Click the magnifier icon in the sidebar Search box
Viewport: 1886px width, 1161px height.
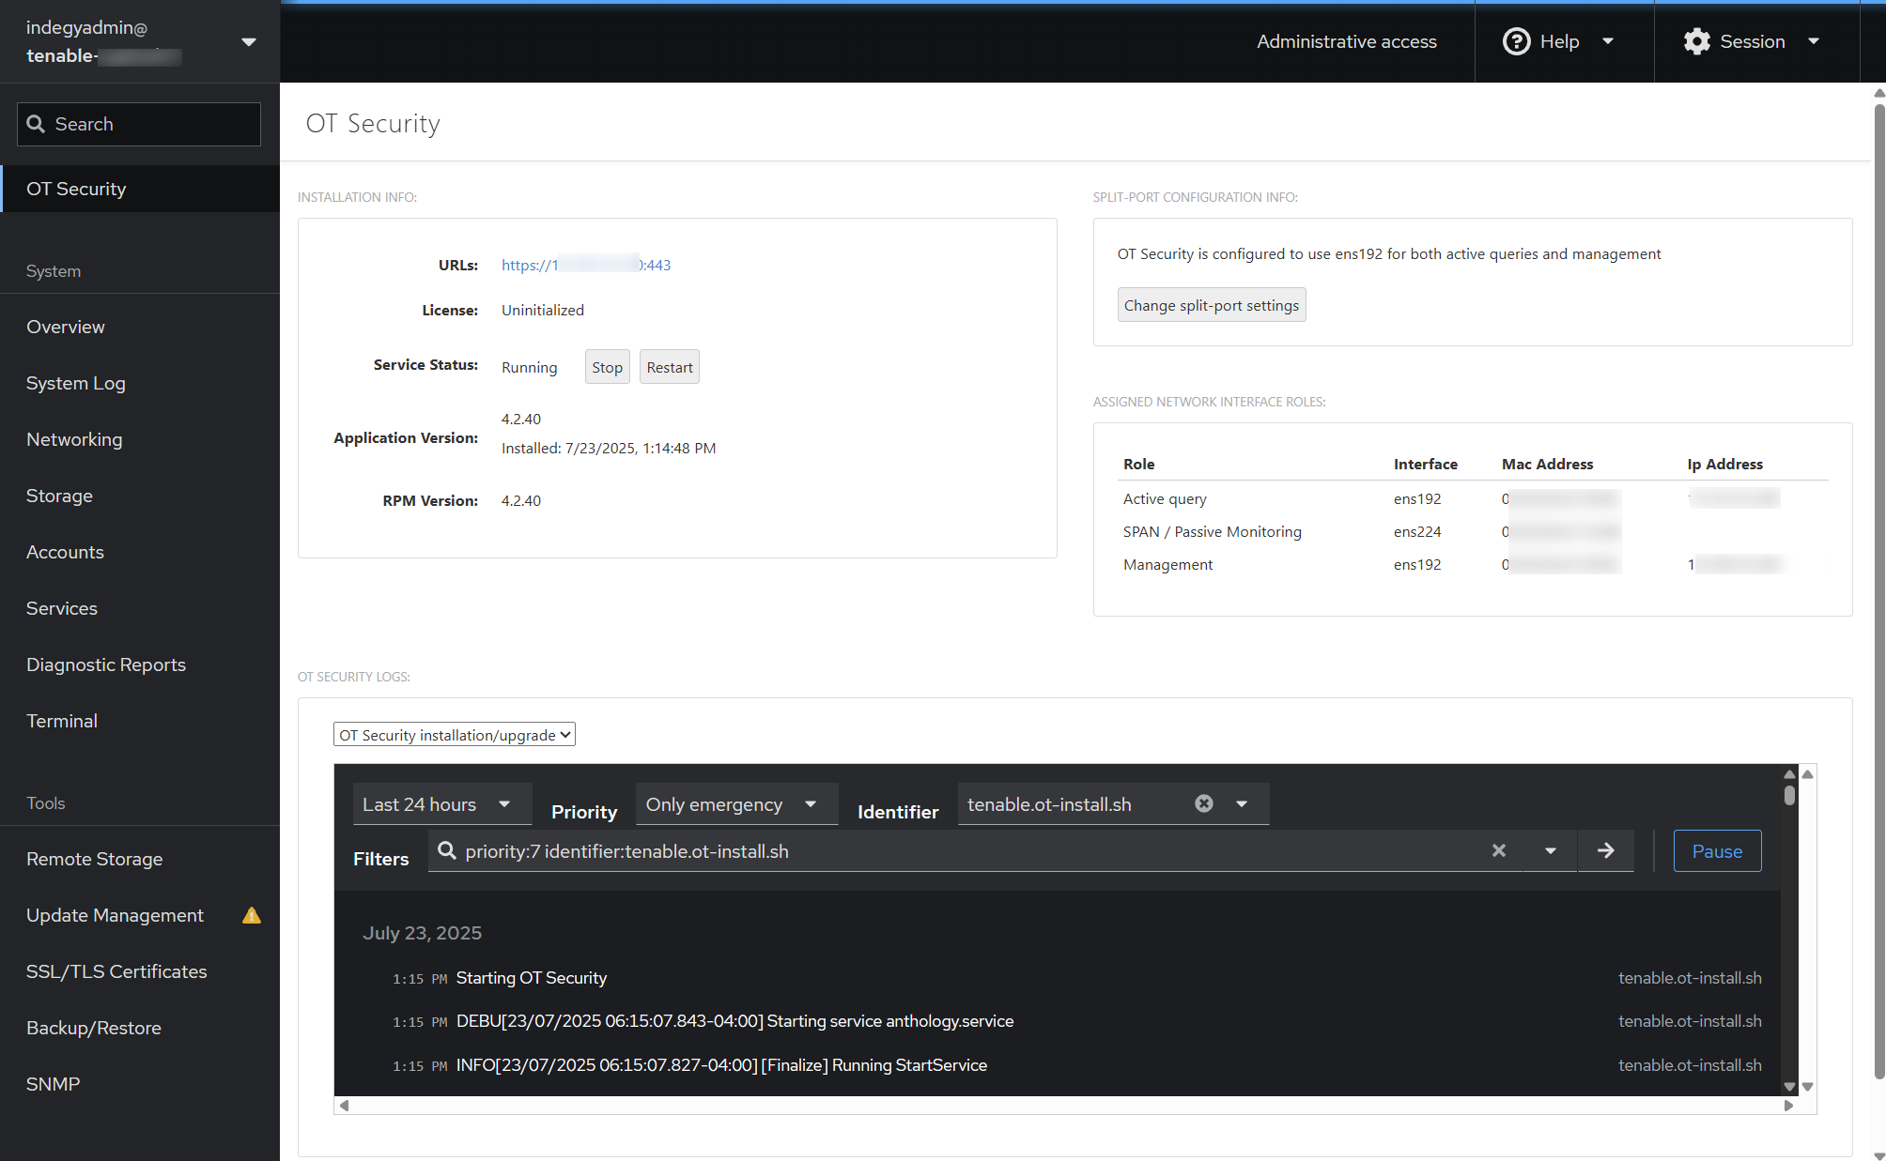(36, 124)
